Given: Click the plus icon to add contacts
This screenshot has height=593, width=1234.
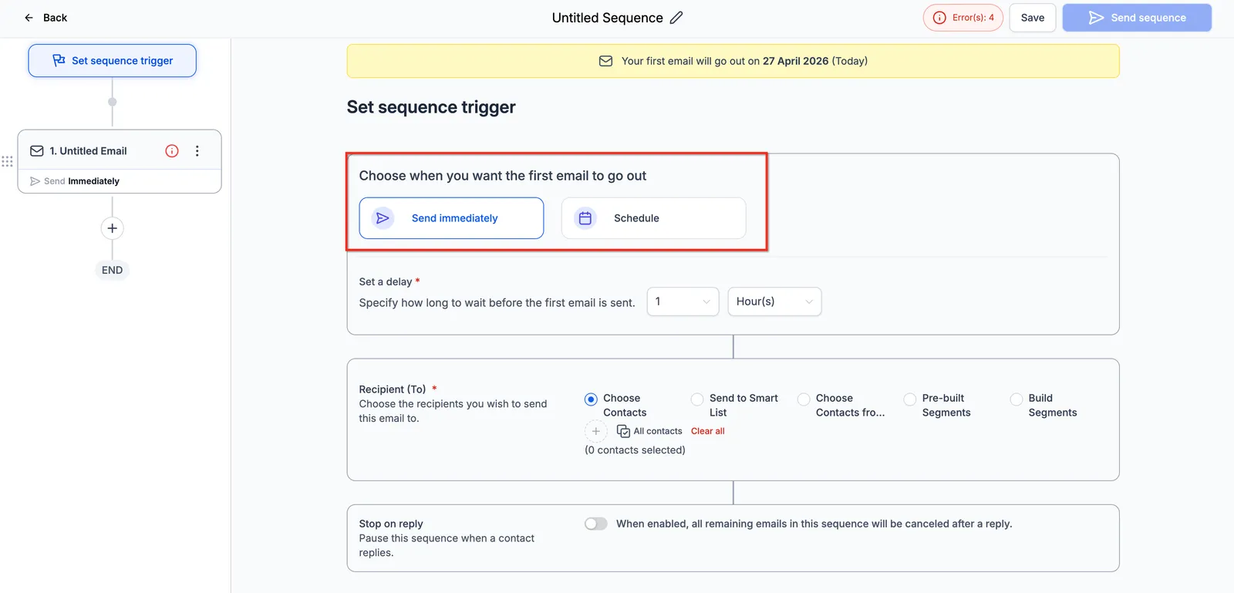Looking at the screenshot, I should click(595, 431).
